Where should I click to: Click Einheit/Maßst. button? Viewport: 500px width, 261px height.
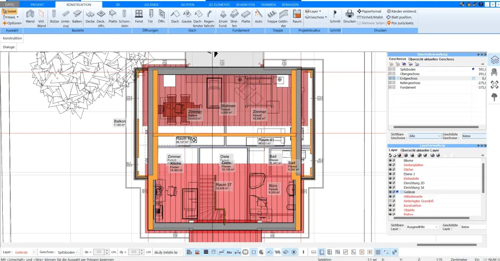point(370,17)
